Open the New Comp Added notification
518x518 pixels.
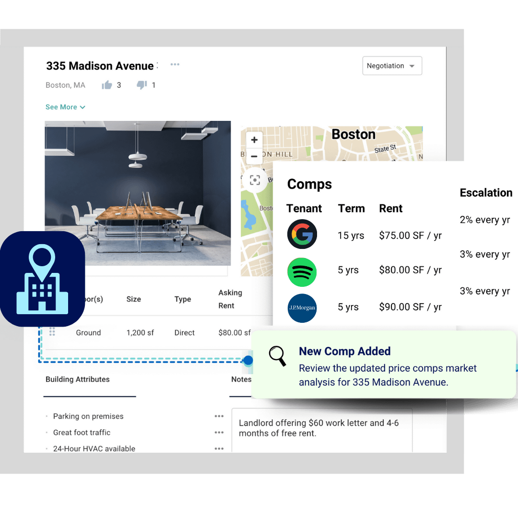pos(384,365)
